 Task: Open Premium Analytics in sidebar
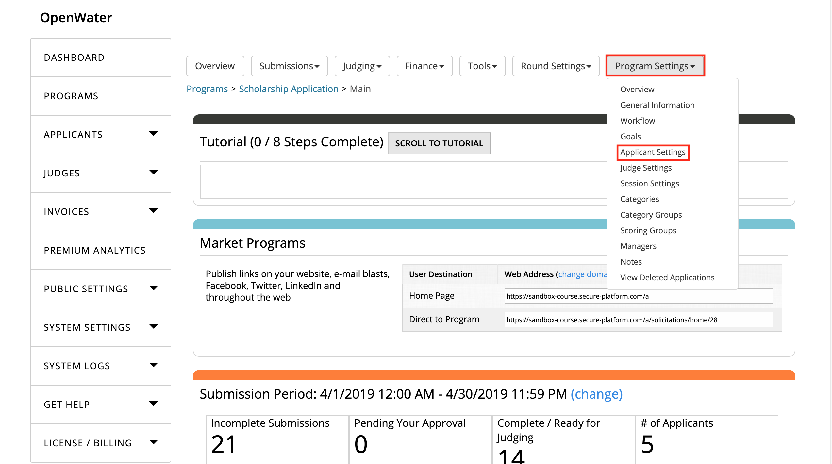pyautogui.click(x=101, y=250)
